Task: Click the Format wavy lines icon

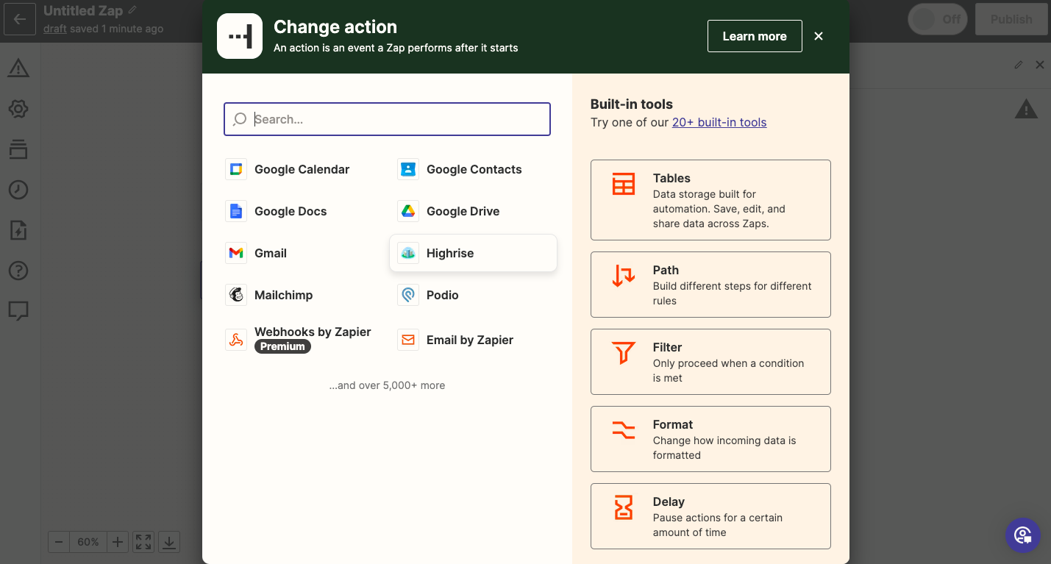Action: pos(624,430)
